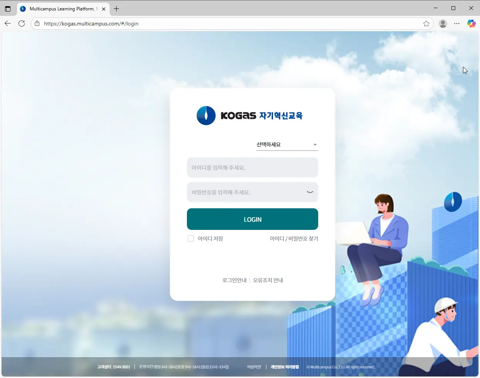Click the ID input field 아이디를 입력해 주세요

pyautogui.click(x=253, y=167)
